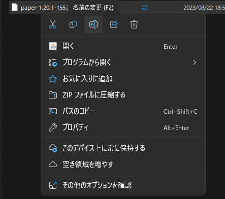
Task: Select ZIP ファイルに圧縮する option
Action: [123, 95]
